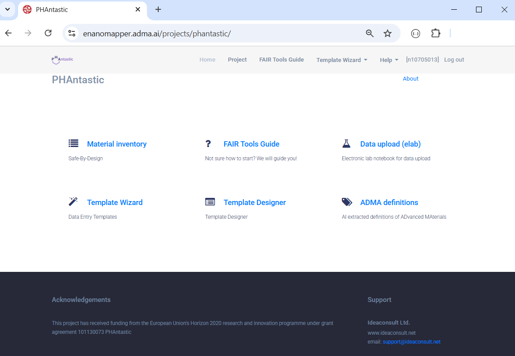Go to Project in the navigation bar
Screen dimensions: 515x356
click(237, 60)
